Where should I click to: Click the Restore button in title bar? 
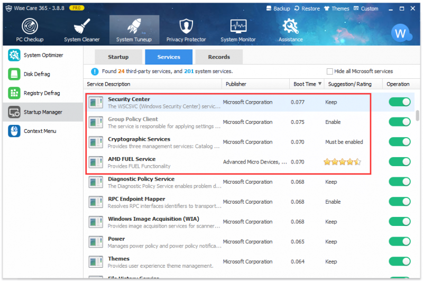[307, 8]
